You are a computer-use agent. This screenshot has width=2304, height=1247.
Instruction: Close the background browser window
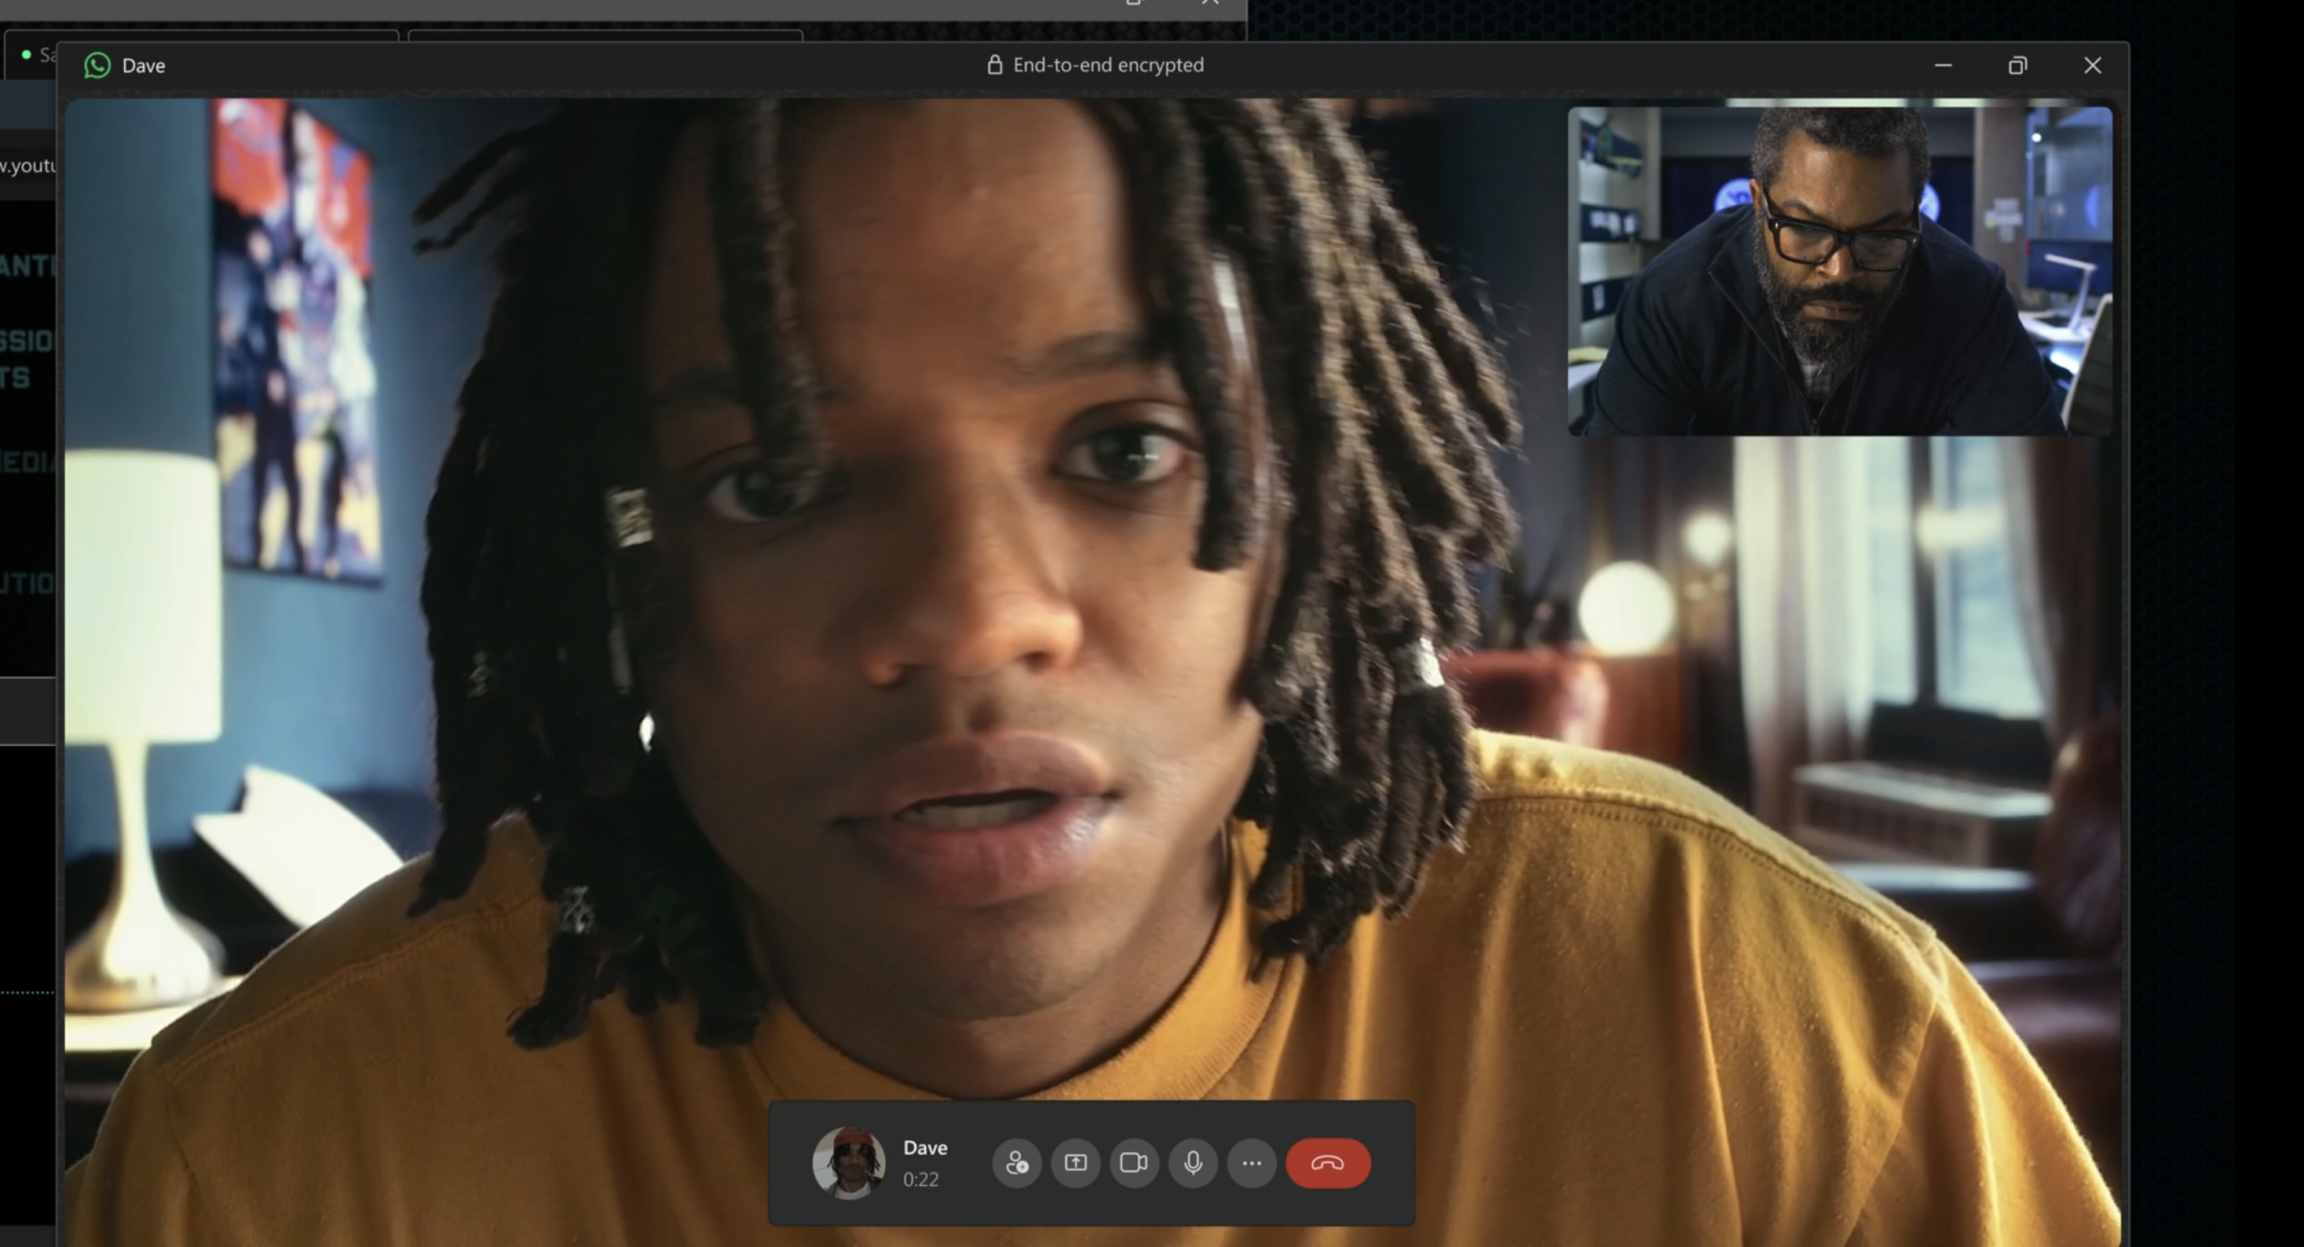pyautogui.click(x=1210, y=2)
